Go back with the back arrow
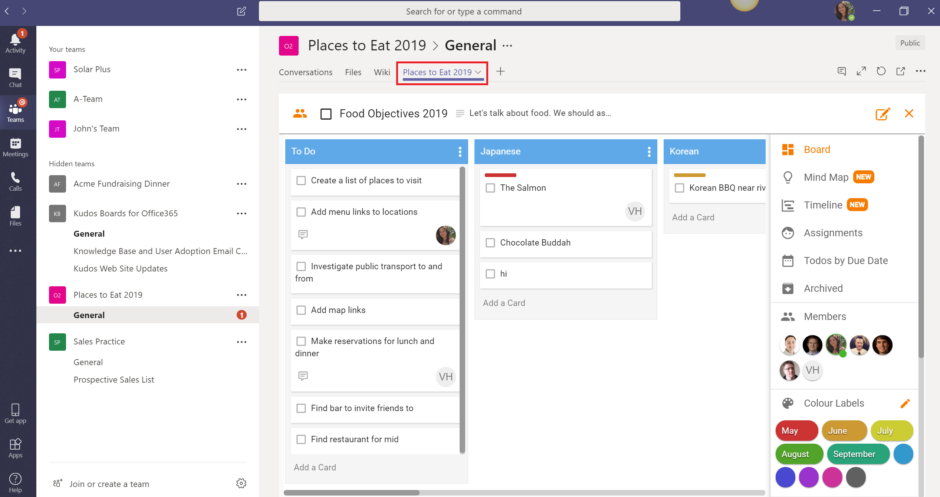Screen dimensions: 940x497 7,11
